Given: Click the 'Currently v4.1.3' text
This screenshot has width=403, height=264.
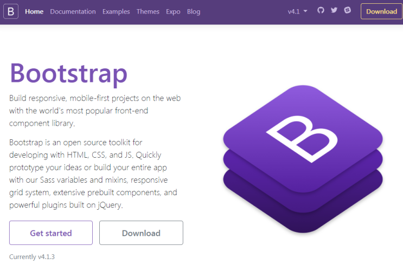Looking at the screenshot, I should [x=32, y=256].
